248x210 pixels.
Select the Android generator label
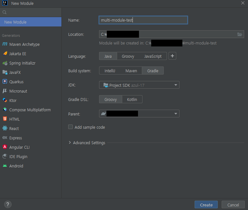coord(16,166)
